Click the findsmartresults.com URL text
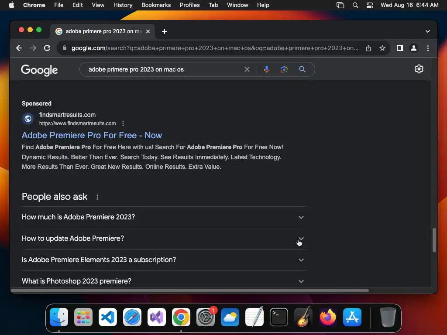Image resolution: width=447 pixels, height=335 pixels. click(x=77, y=123)
